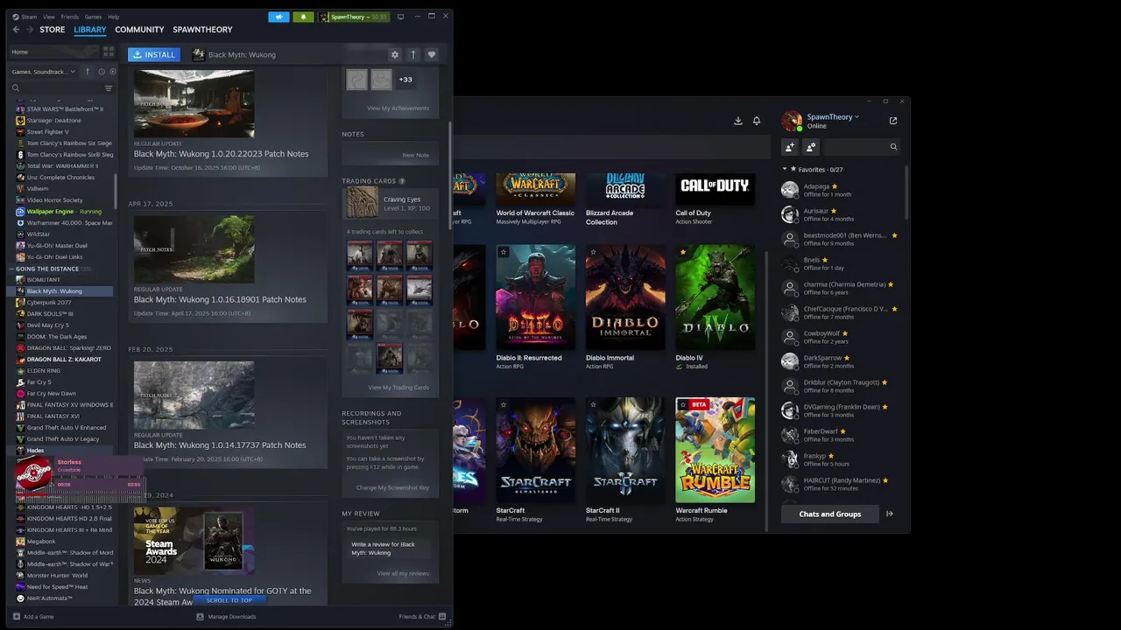
Task: Open the Home library dropdown
Action: pos(53,52)
